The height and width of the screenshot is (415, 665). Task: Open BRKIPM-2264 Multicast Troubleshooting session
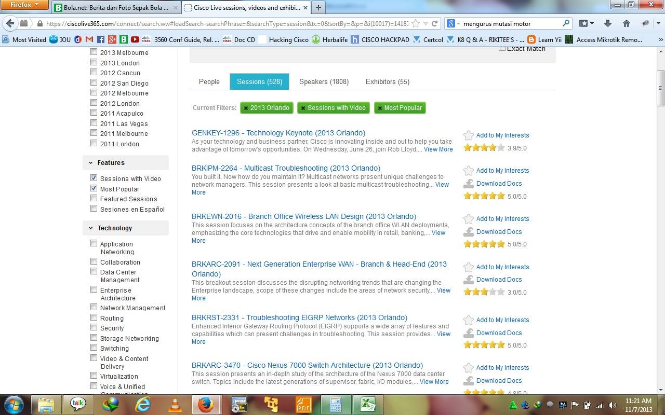pyautogui.click(x=286, y=168)
